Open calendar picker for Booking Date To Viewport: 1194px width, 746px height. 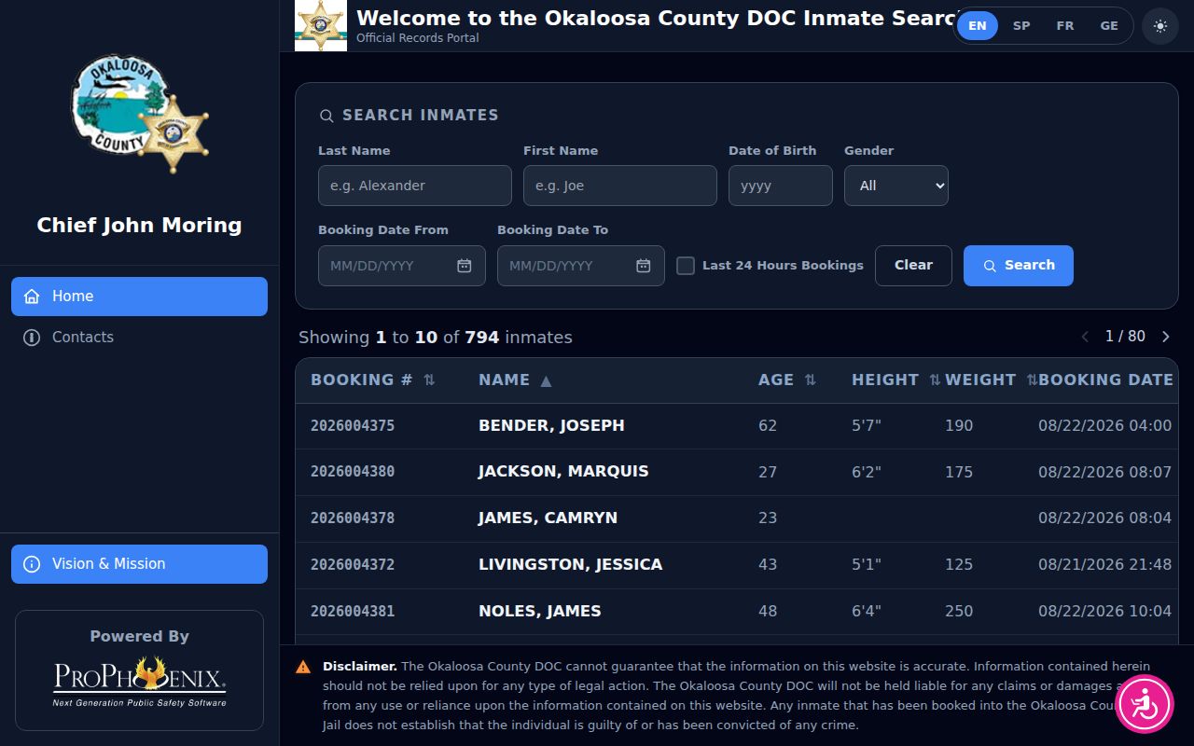(x=643, y=266)
